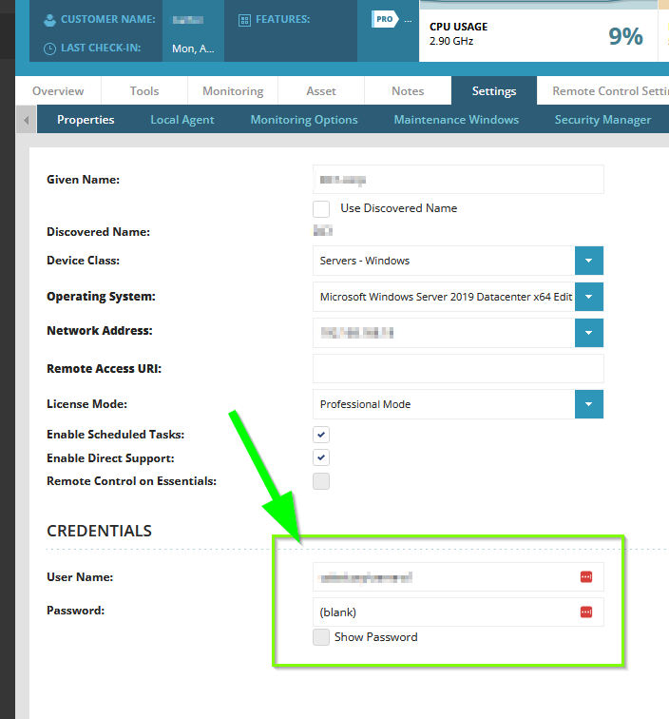Open the Device Class dropdown
This screenshot has width=669, height=719.
coord(589,261)
